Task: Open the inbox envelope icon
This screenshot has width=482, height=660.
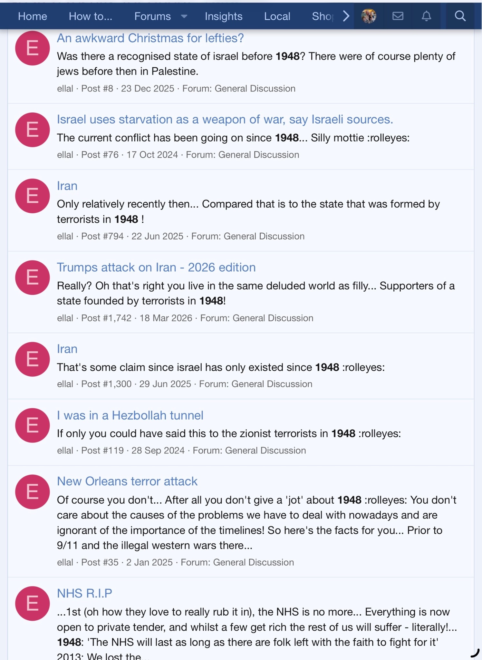Action: pos(398,16)
